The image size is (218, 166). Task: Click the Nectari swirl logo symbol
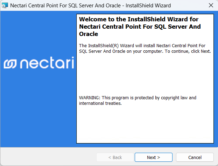click(x=10, y=63)
